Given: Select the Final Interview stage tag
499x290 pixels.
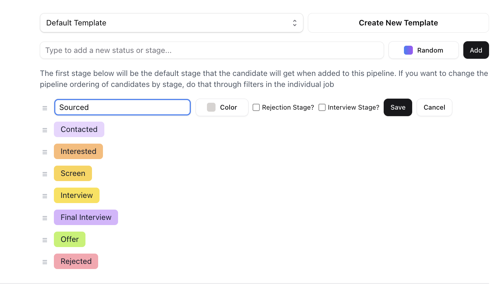Looking at the screenshot, I should coord(86,217).
